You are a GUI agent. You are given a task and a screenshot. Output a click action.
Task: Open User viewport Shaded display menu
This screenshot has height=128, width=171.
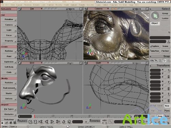(x=70, y=63)
